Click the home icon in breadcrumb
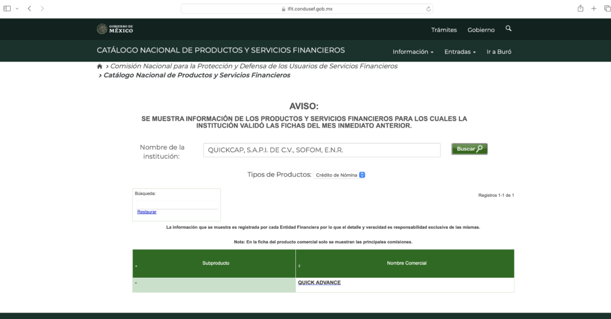Viewport: 611px width, 319px height. (x=100, y=66)
